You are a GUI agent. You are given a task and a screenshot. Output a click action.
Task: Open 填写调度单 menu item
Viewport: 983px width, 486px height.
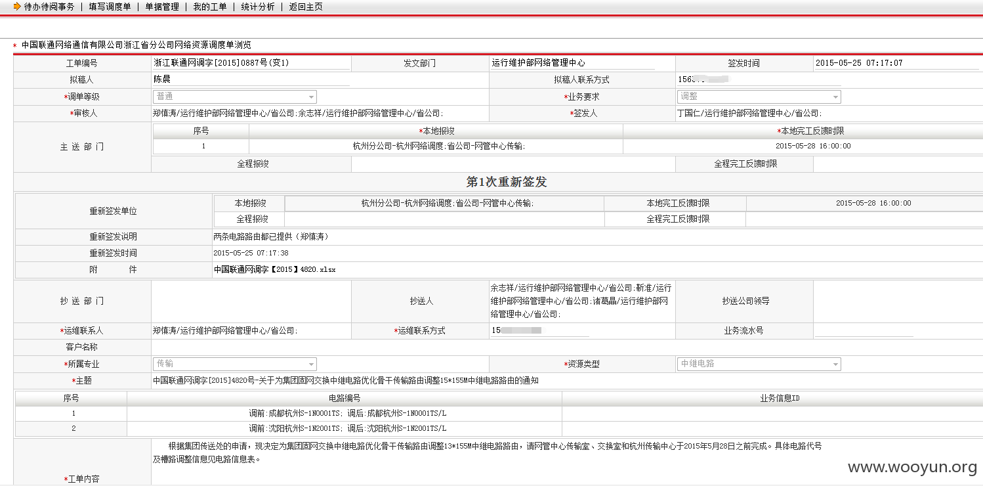(x=110, y=7)
